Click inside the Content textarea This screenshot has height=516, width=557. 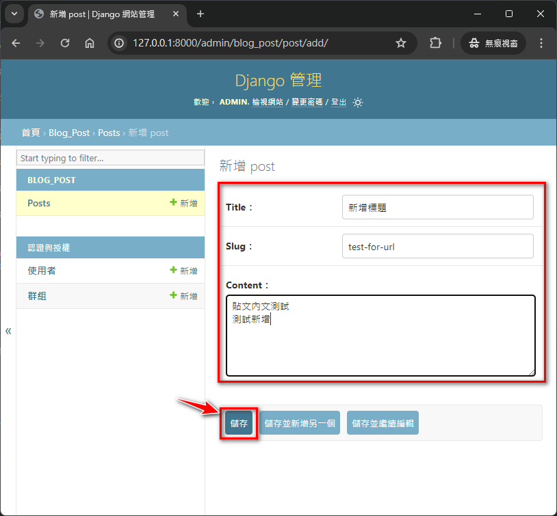tap(380, 336)
